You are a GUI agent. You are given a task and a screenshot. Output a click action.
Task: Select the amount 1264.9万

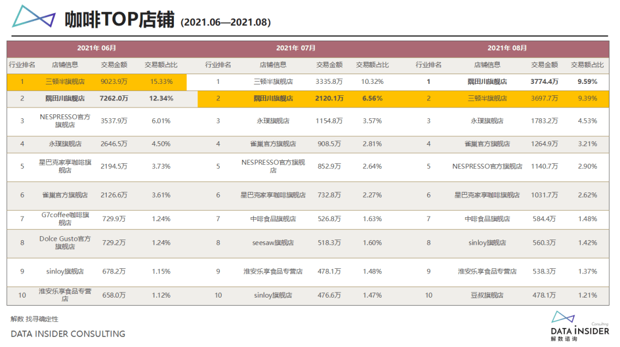tap(544, 144)
